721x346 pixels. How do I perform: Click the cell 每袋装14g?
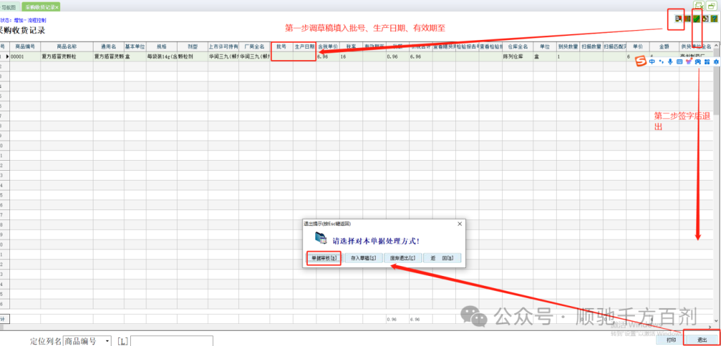162,57
